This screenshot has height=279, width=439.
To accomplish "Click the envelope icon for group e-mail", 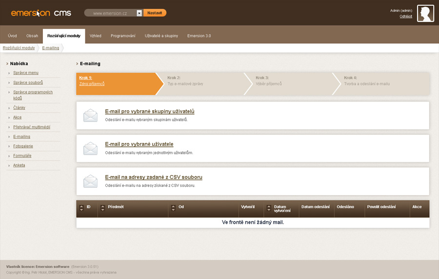I will [x=90, y=116].
